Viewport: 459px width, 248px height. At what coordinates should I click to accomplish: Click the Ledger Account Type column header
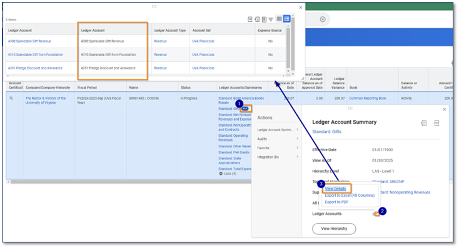click(170, 31)
